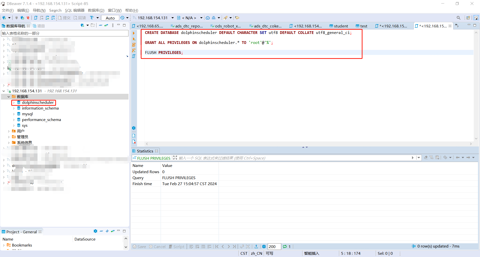Click Project panel settings gear icon
This screenshot has height=257, width=480.
click(x=95, y=231)
